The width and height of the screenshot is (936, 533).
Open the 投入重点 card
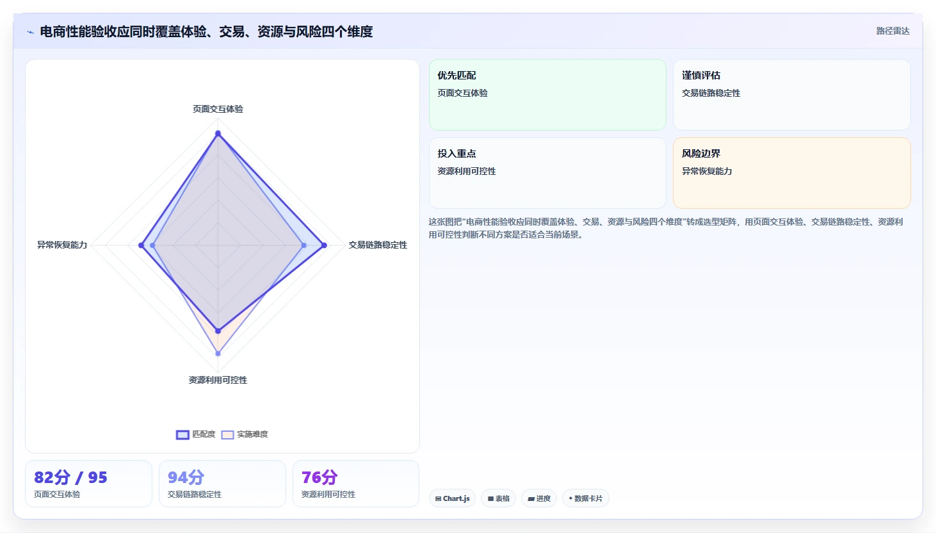coord(547,173)
